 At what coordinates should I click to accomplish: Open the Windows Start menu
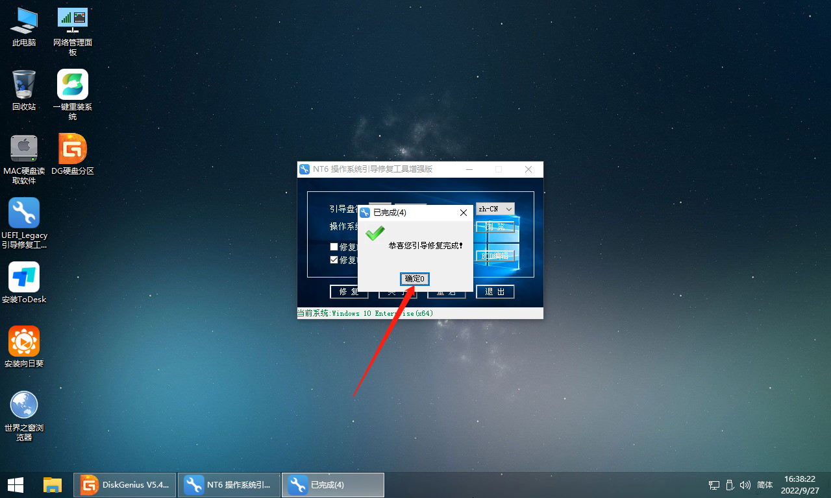tap(16, 485)
